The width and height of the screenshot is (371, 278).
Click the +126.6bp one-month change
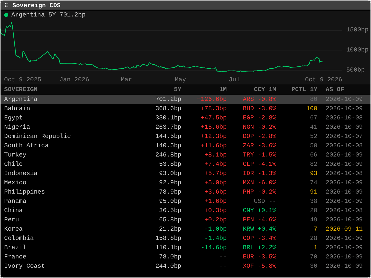212,99
